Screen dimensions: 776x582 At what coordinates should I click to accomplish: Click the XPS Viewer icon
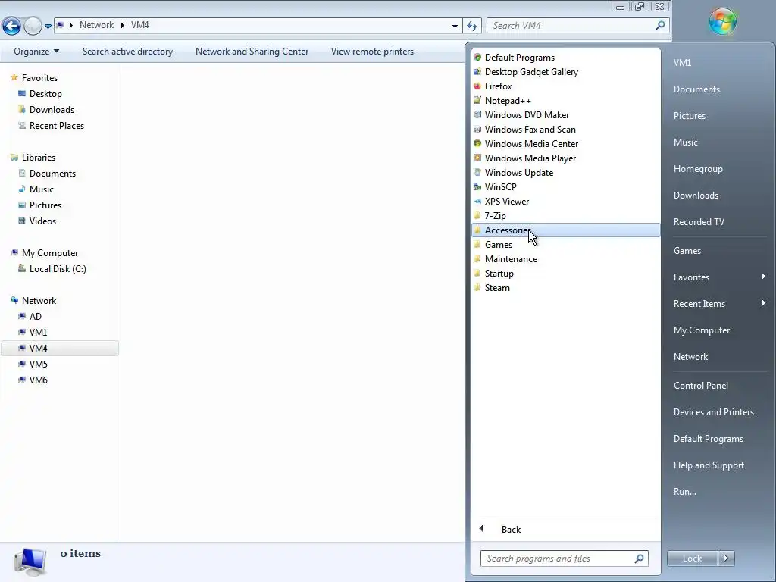coord(477,202)
